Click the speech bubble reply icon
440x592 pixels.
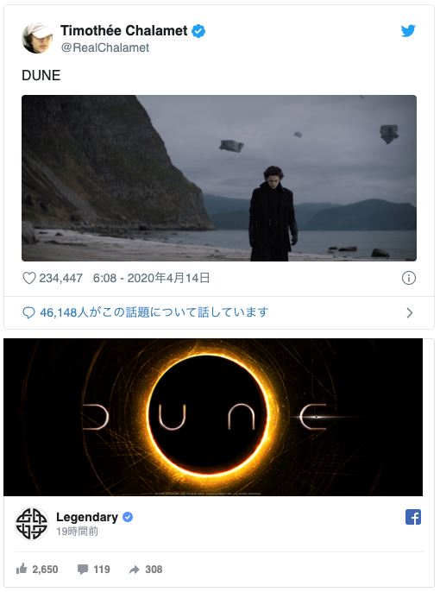click(28, 312)
